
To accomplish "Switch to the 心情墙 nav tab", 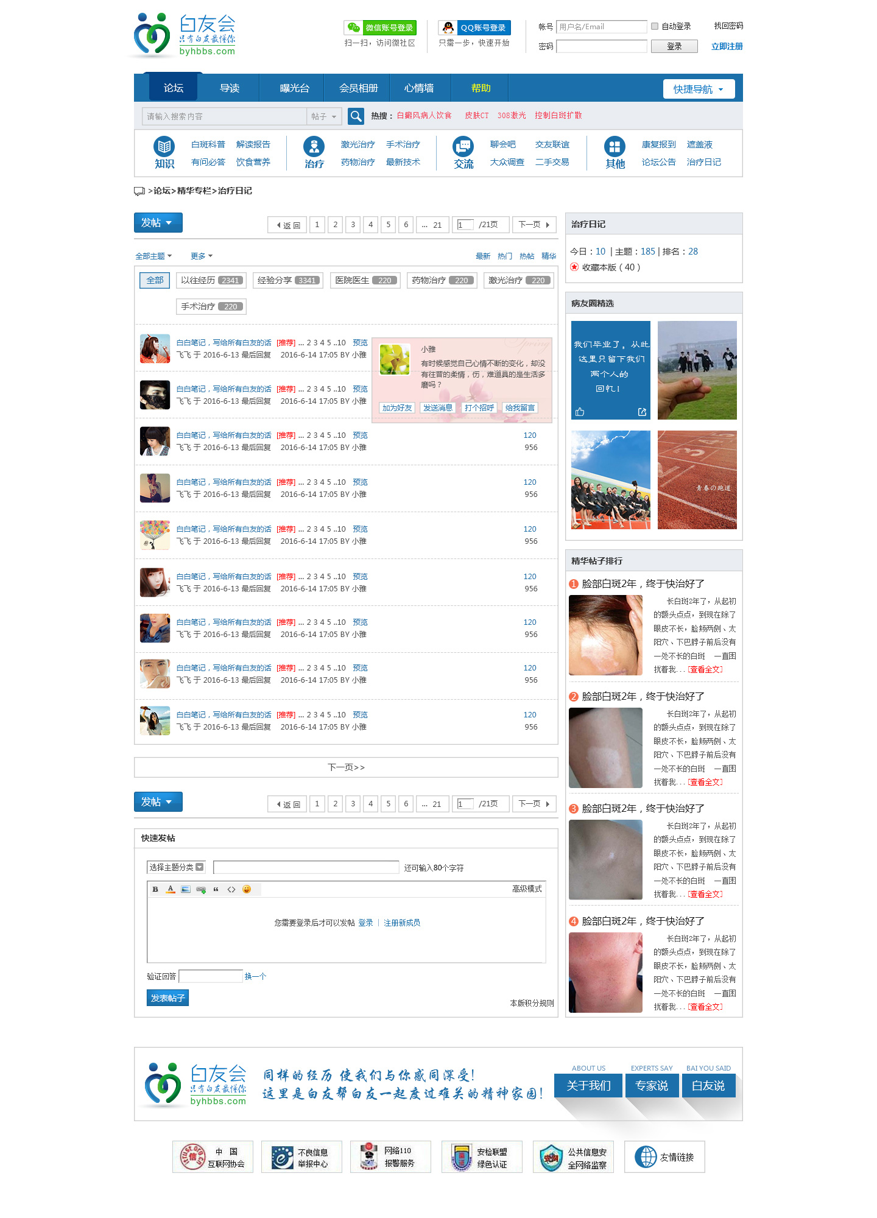I will (x=419, y=88).
